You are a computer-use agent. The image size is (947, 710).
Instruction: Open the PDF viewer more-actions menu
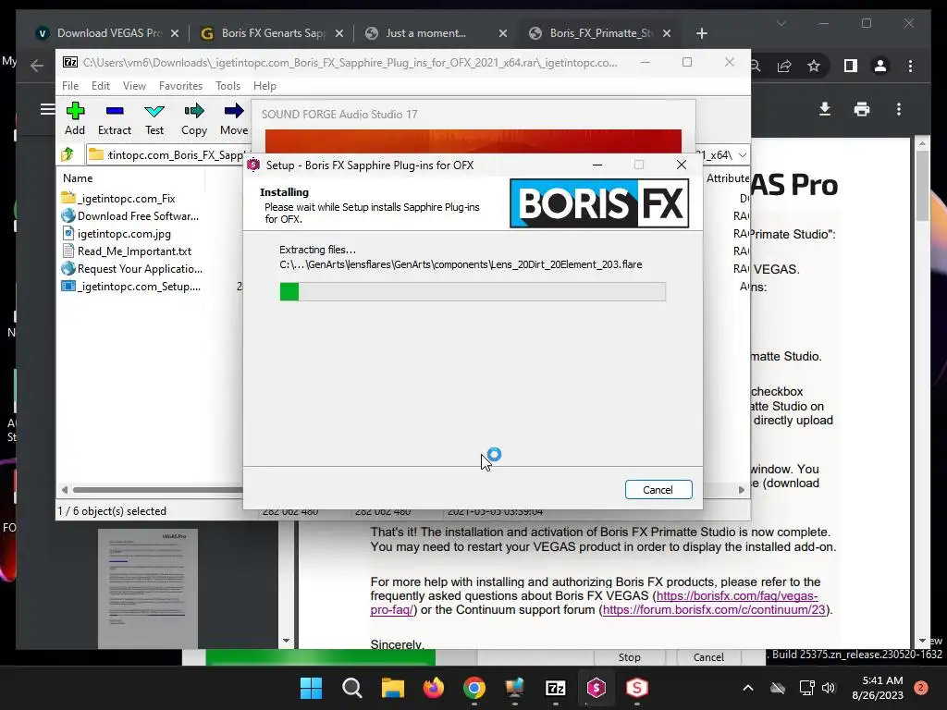[x=899, y=109]
